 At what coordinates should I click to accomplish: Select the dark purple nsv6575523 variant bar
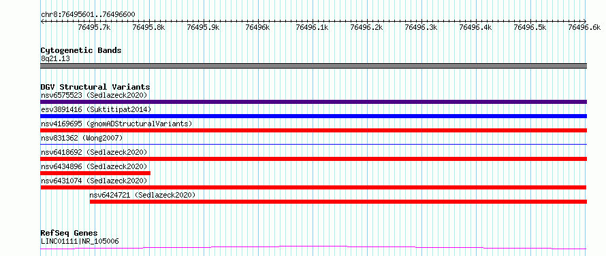click(x=313, y=102)
